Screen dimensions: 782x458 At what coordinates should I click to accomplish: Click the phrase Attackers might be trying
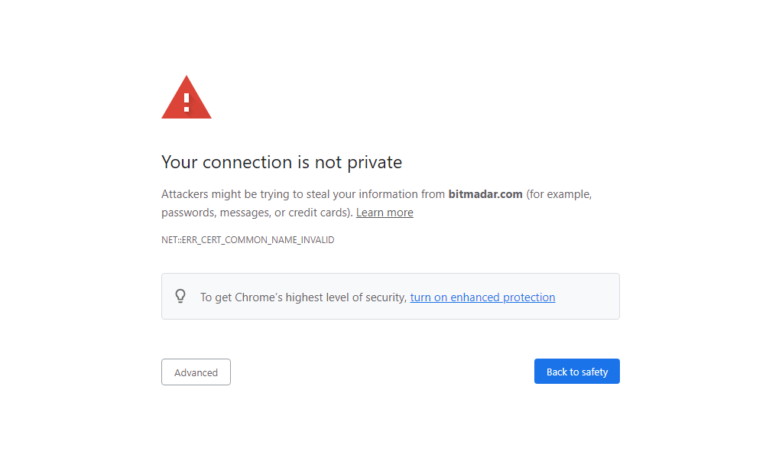pyautogui.click(x=226, y=194)
